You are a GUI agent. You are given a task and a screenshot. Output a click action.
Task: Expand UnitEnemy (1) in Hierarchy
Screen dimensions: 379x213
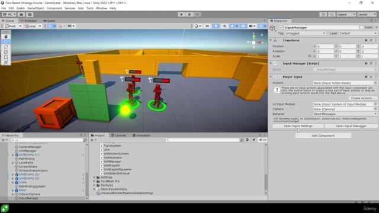13,155
